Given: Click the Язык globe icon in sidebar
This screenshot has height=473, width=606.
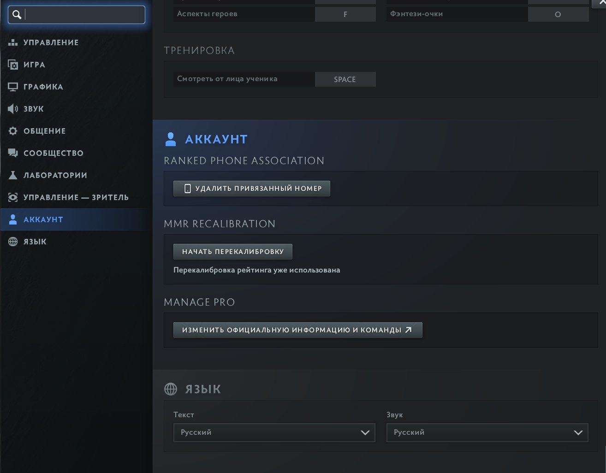Looking at the screenshot, I should point(13,242).
